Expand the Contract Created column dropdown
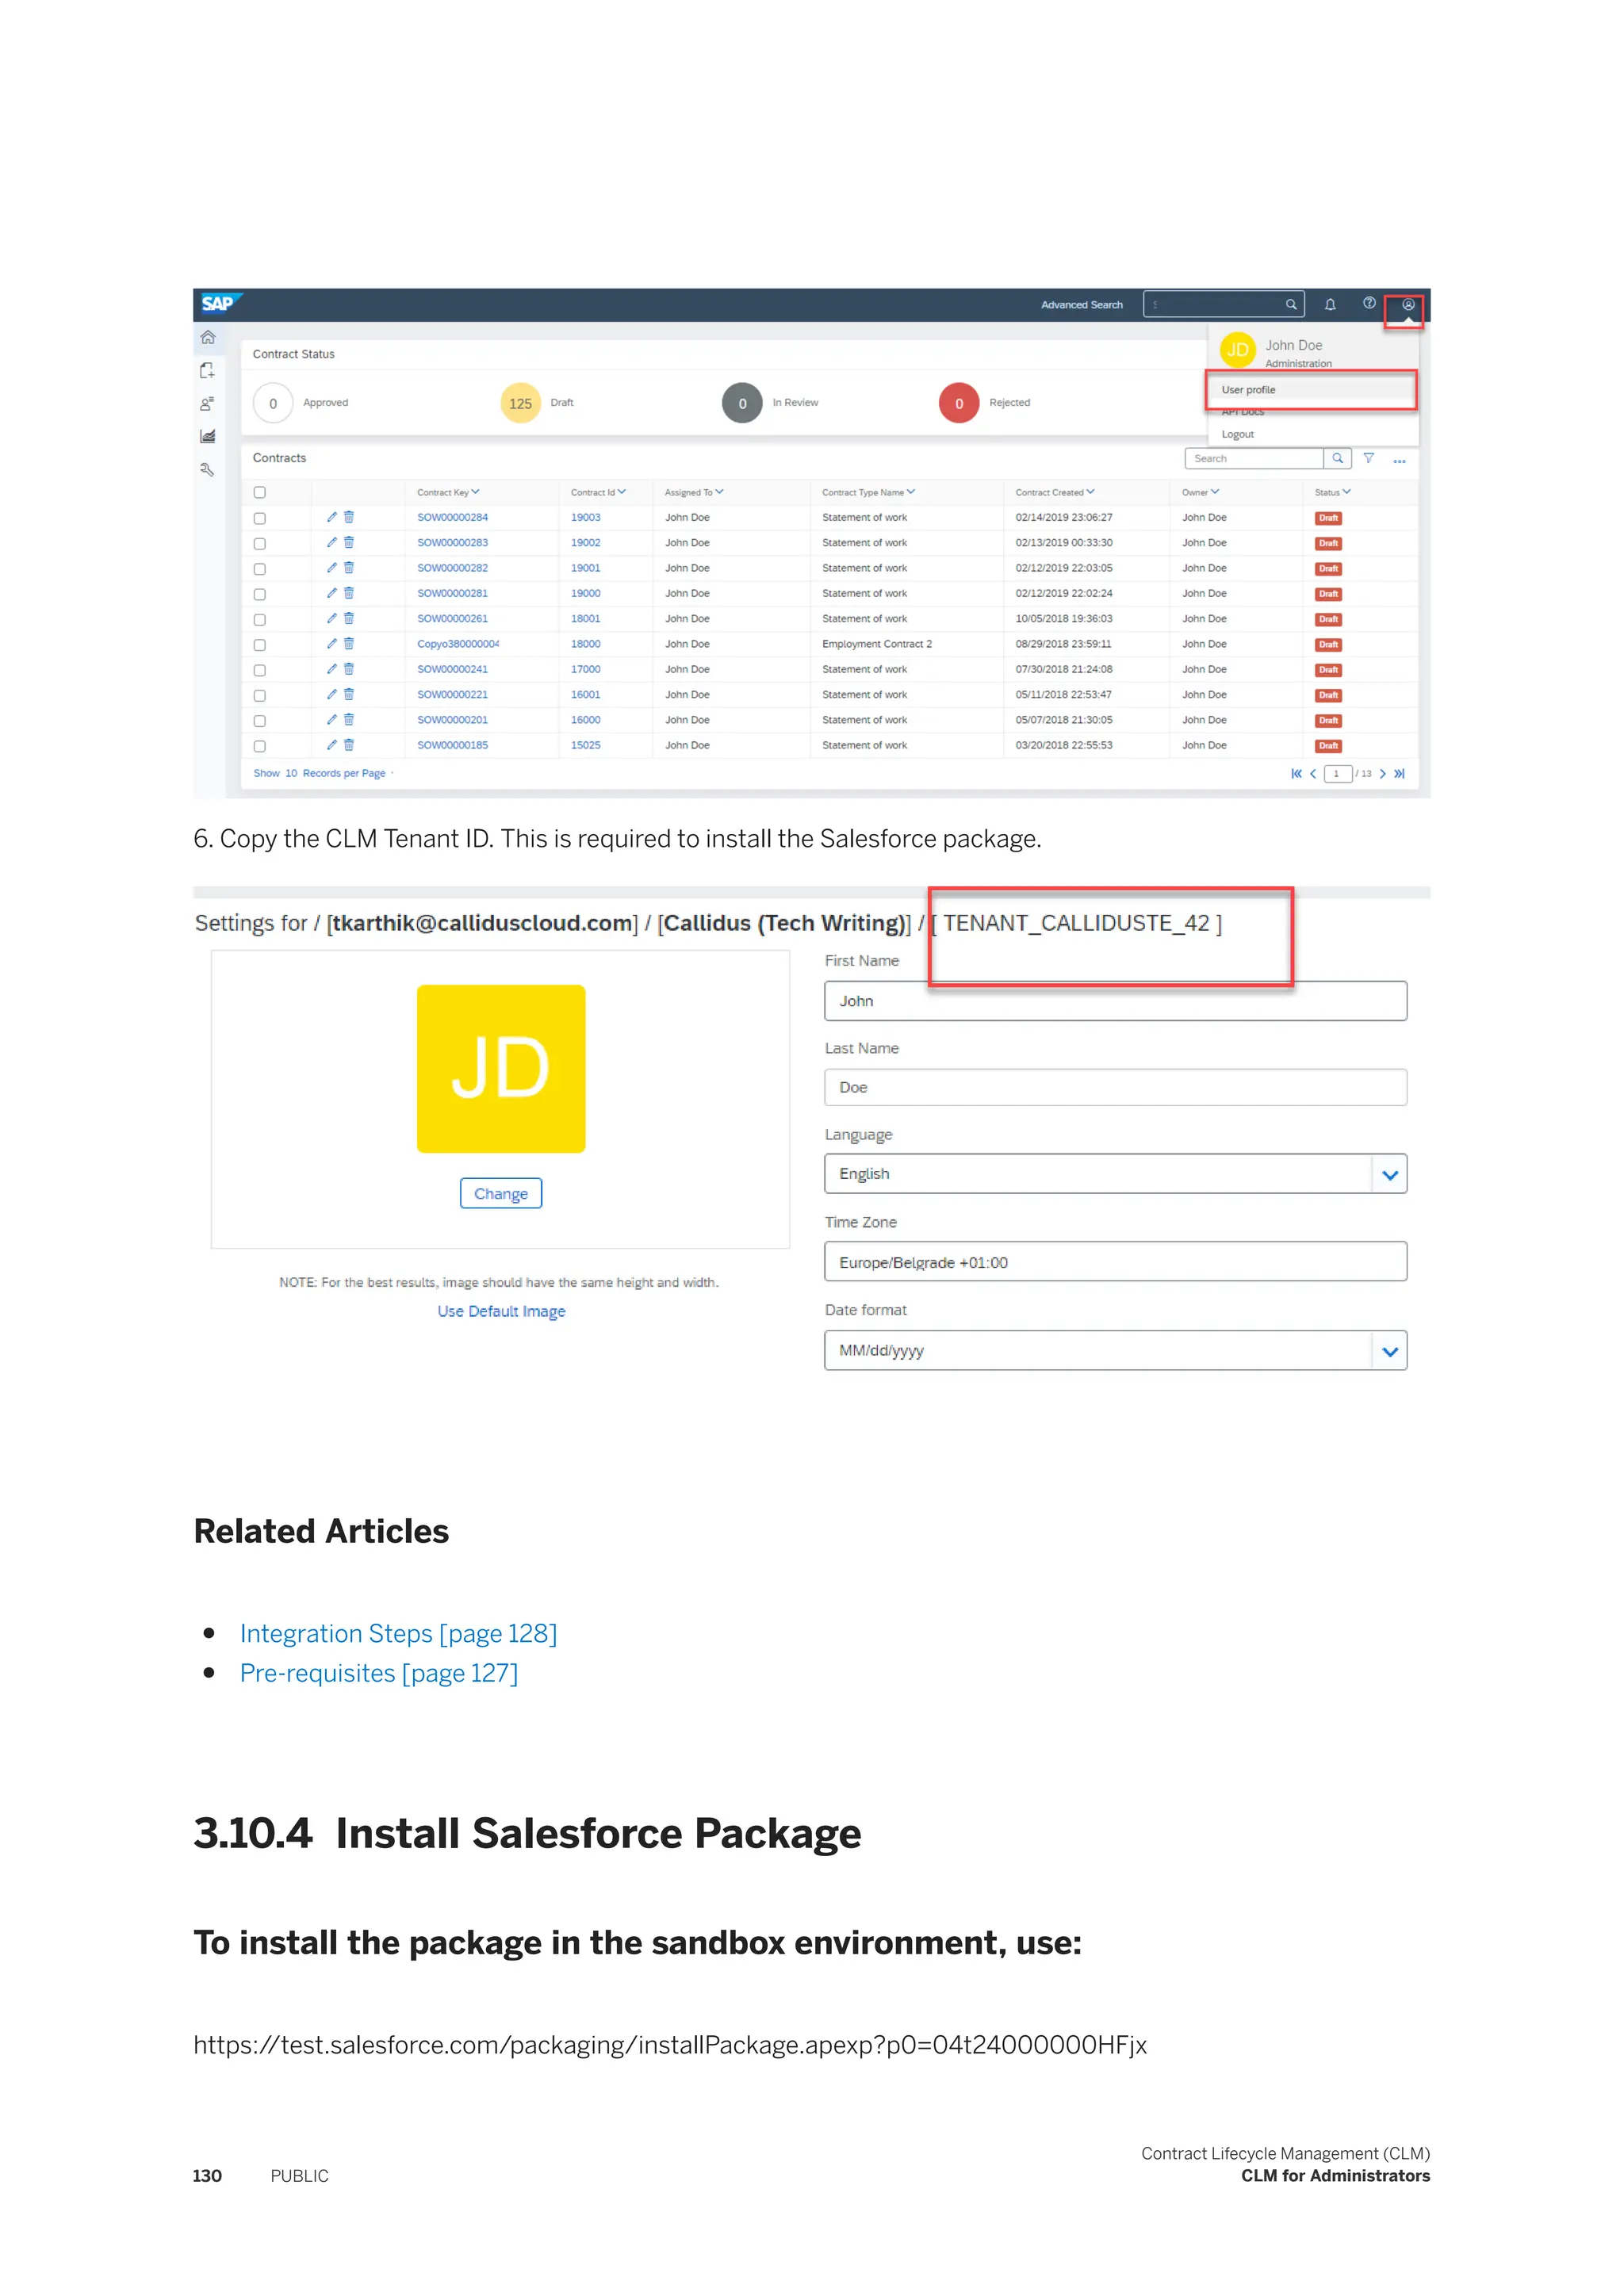 (1090, 492)
